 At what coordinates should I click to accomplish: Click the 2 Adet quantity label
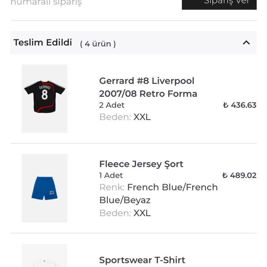112,105
